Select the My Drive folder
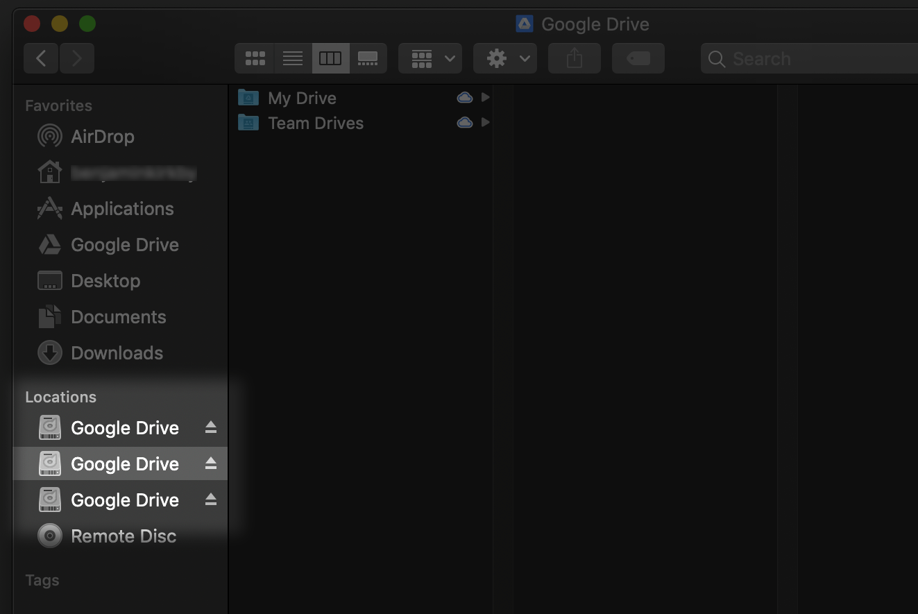Image resolution: width=918 pixels, height=614 pixels. tap(360, 98)
